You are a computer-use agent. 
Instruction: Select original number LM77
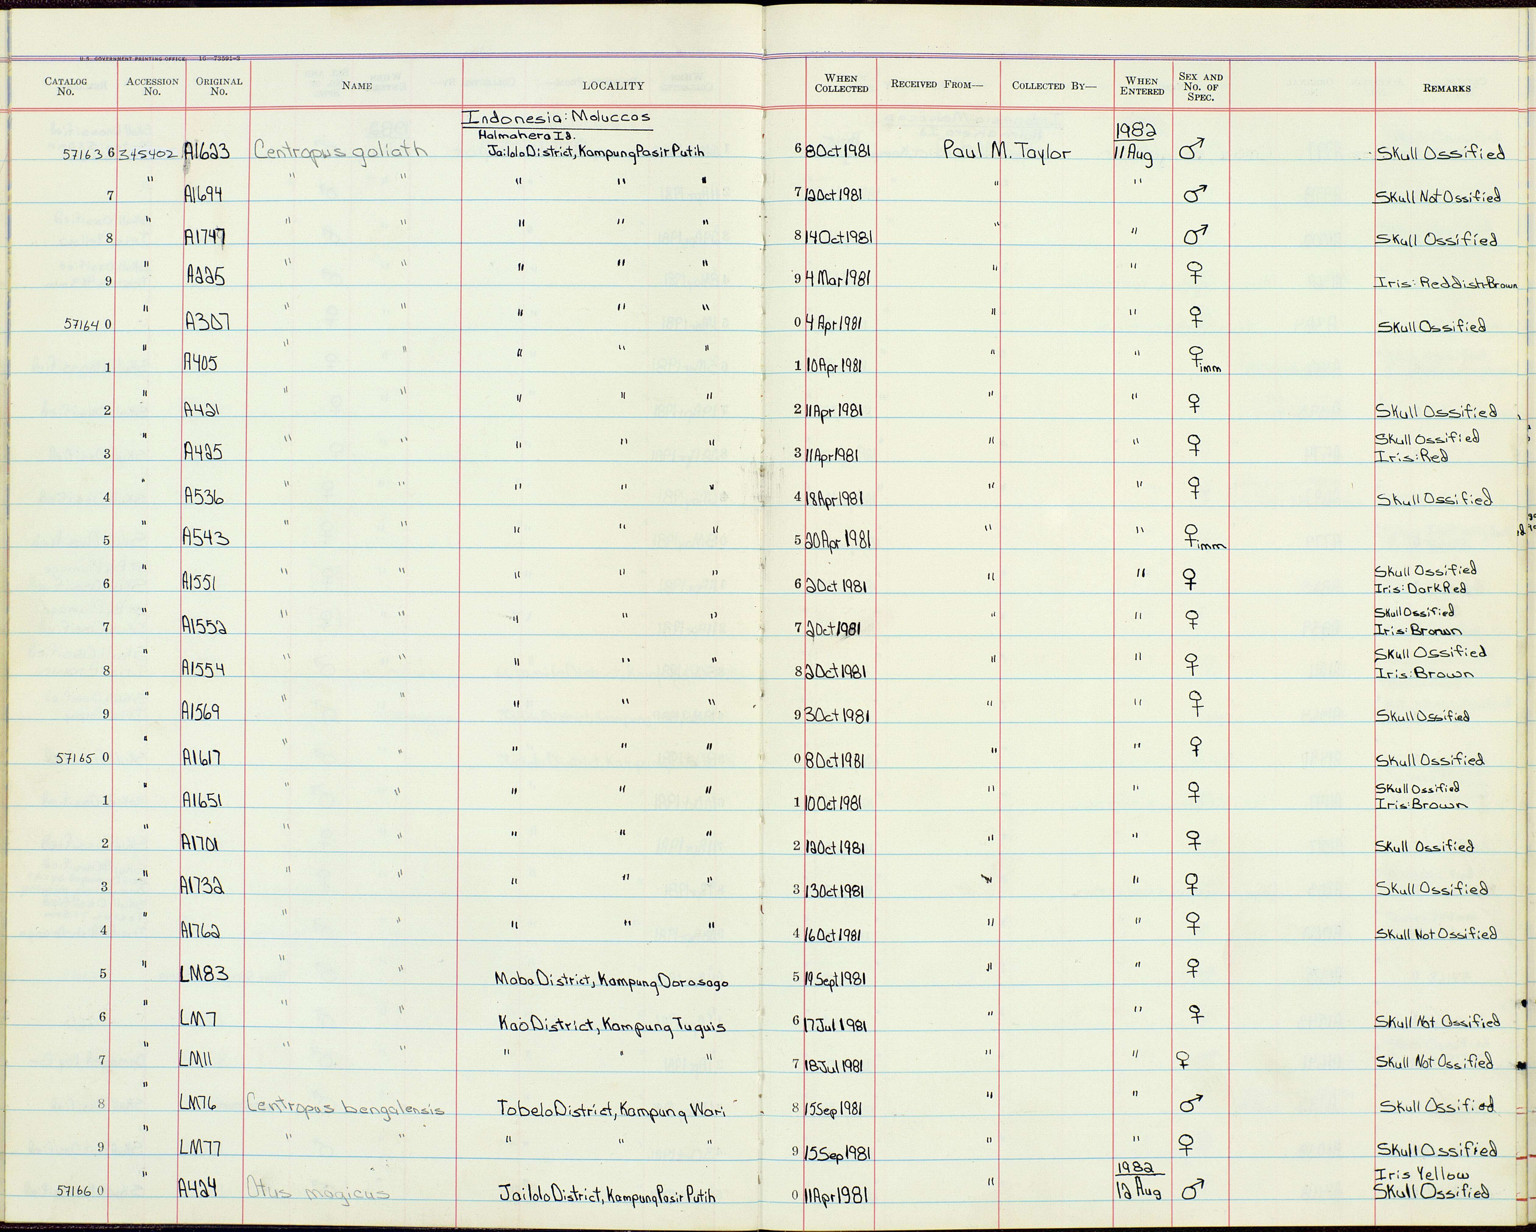pyautogui.click(x=200, y=1148)
